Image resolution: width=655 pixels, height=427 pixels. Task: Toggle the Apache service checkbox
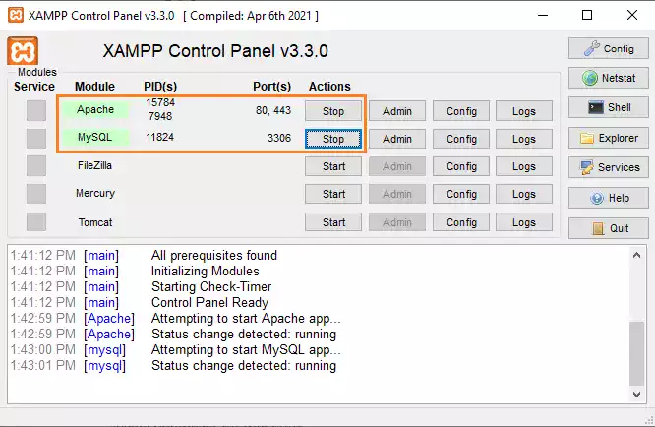[36, 111]
